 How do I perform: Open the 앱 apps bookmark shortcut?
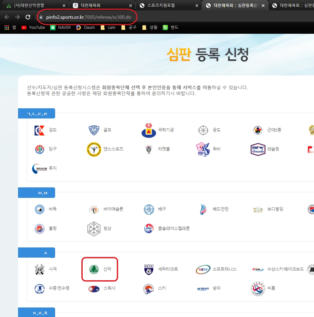tap(10, 28)
